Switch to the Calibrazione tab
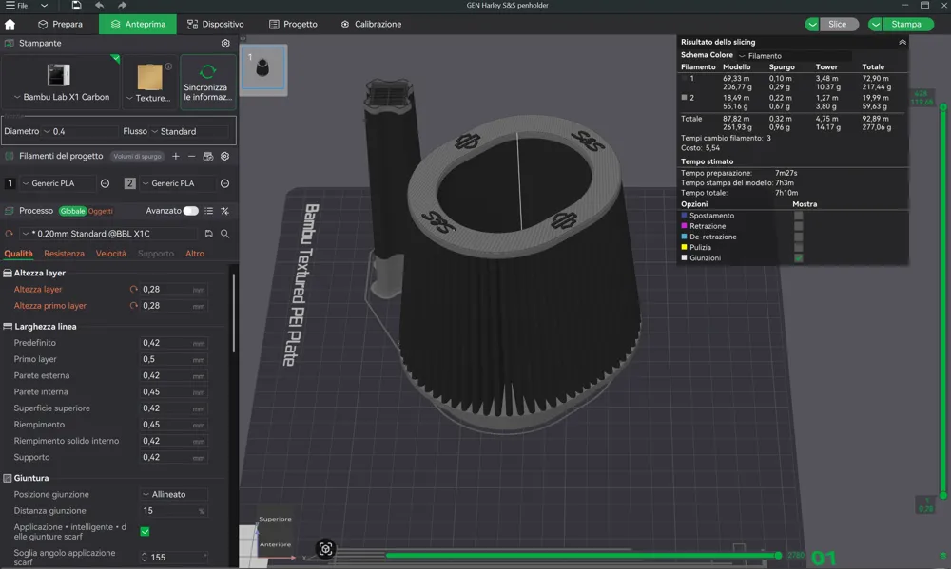951x569 pixels. point(371,25)
